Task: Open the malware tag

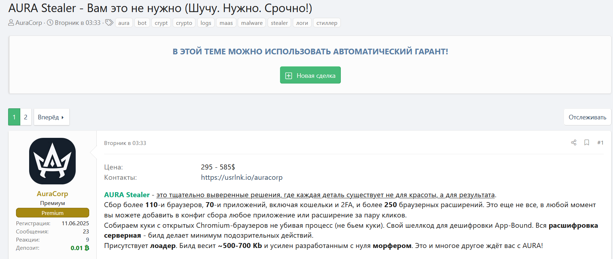Action: (252, 23)
